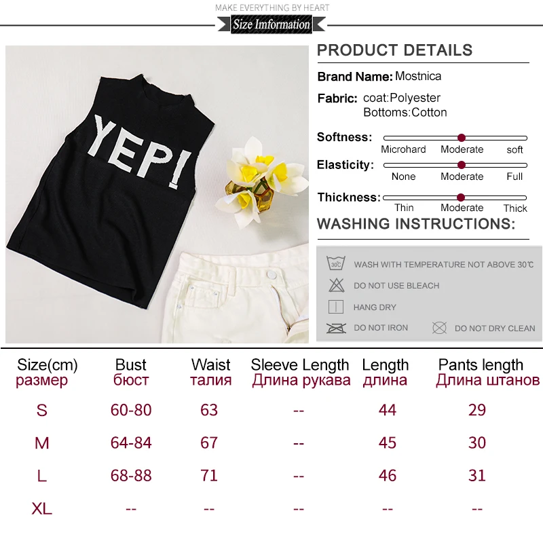Click the WASHING INSTRUCTIONS heading

tap(416, 224)
